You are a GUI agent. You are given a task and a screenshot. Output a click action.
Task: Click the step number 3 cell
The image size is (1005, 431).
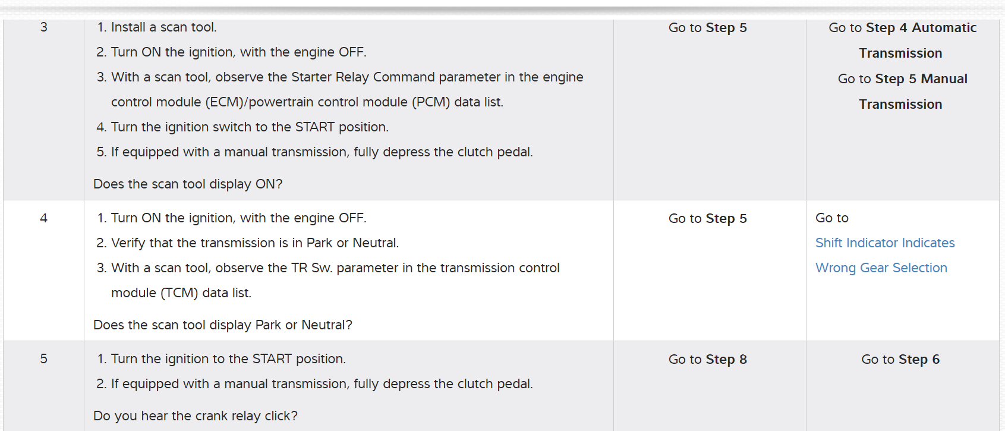tap(43, 27)
